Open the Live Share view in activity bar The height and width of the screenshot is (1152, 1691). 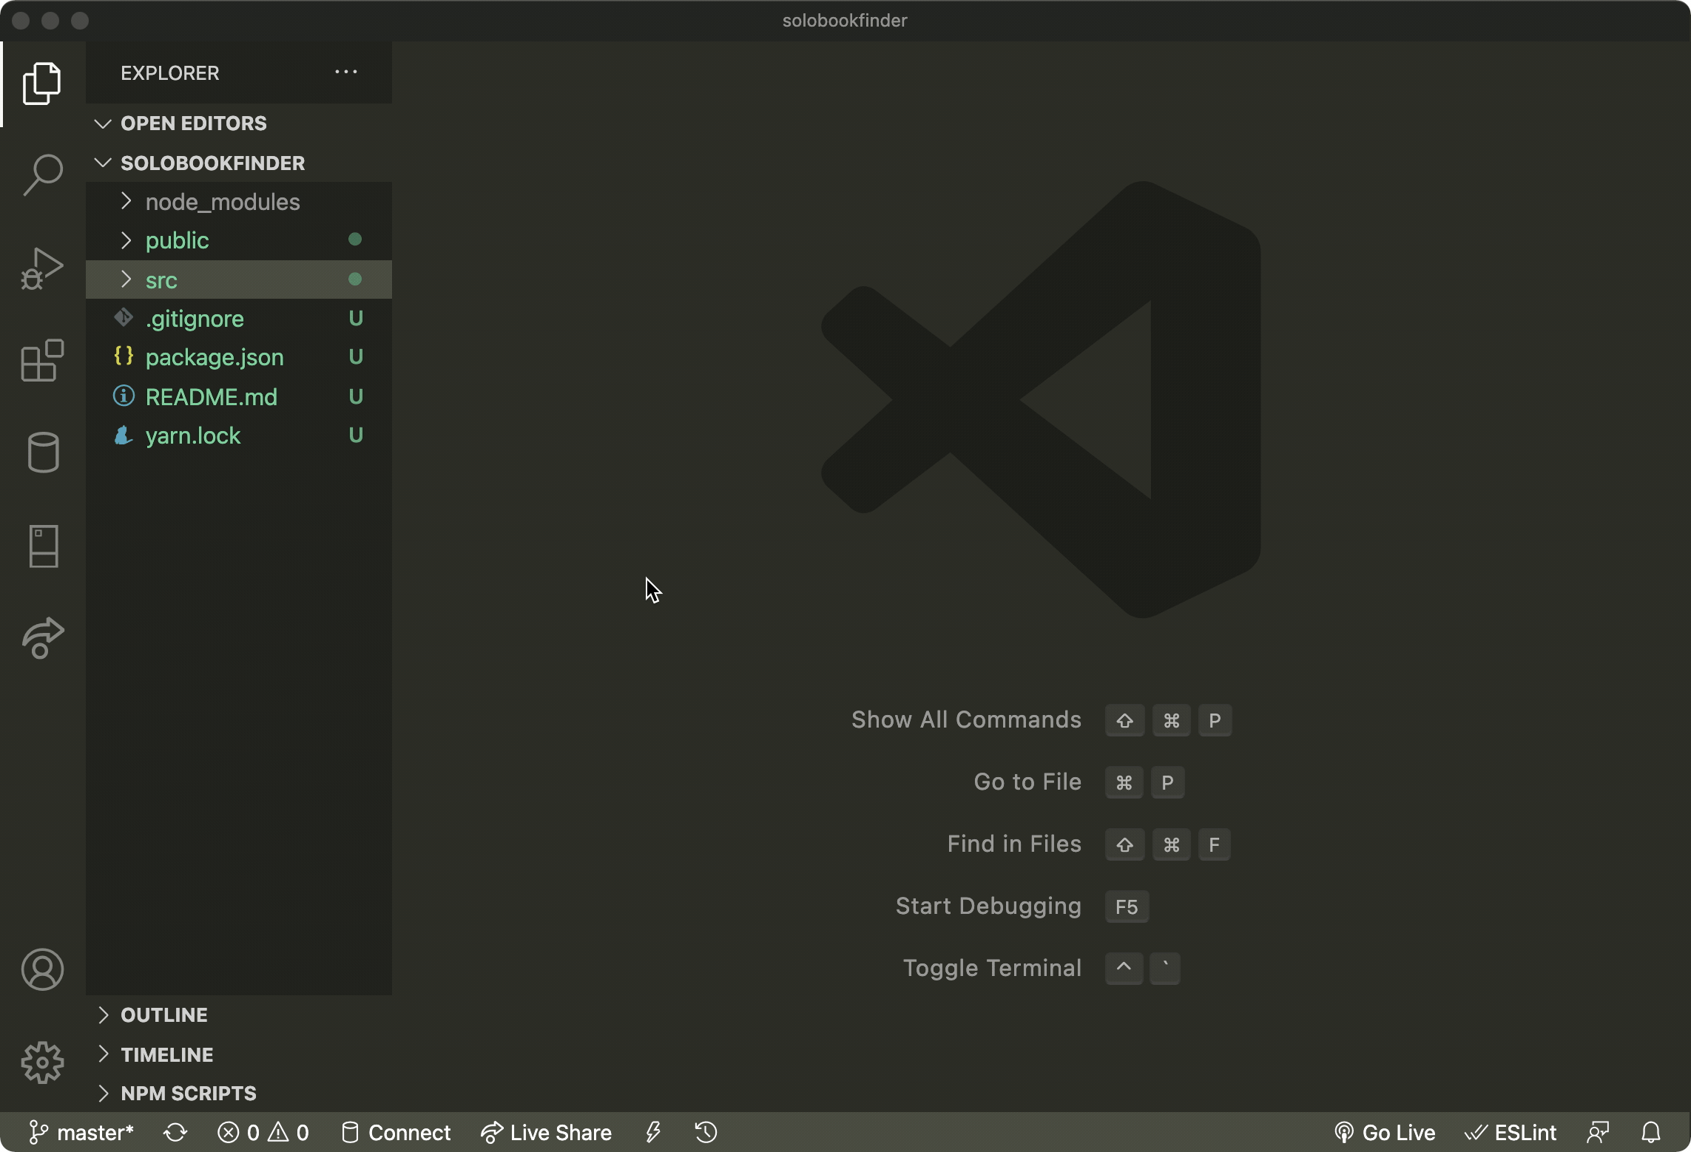pos(43,637)
